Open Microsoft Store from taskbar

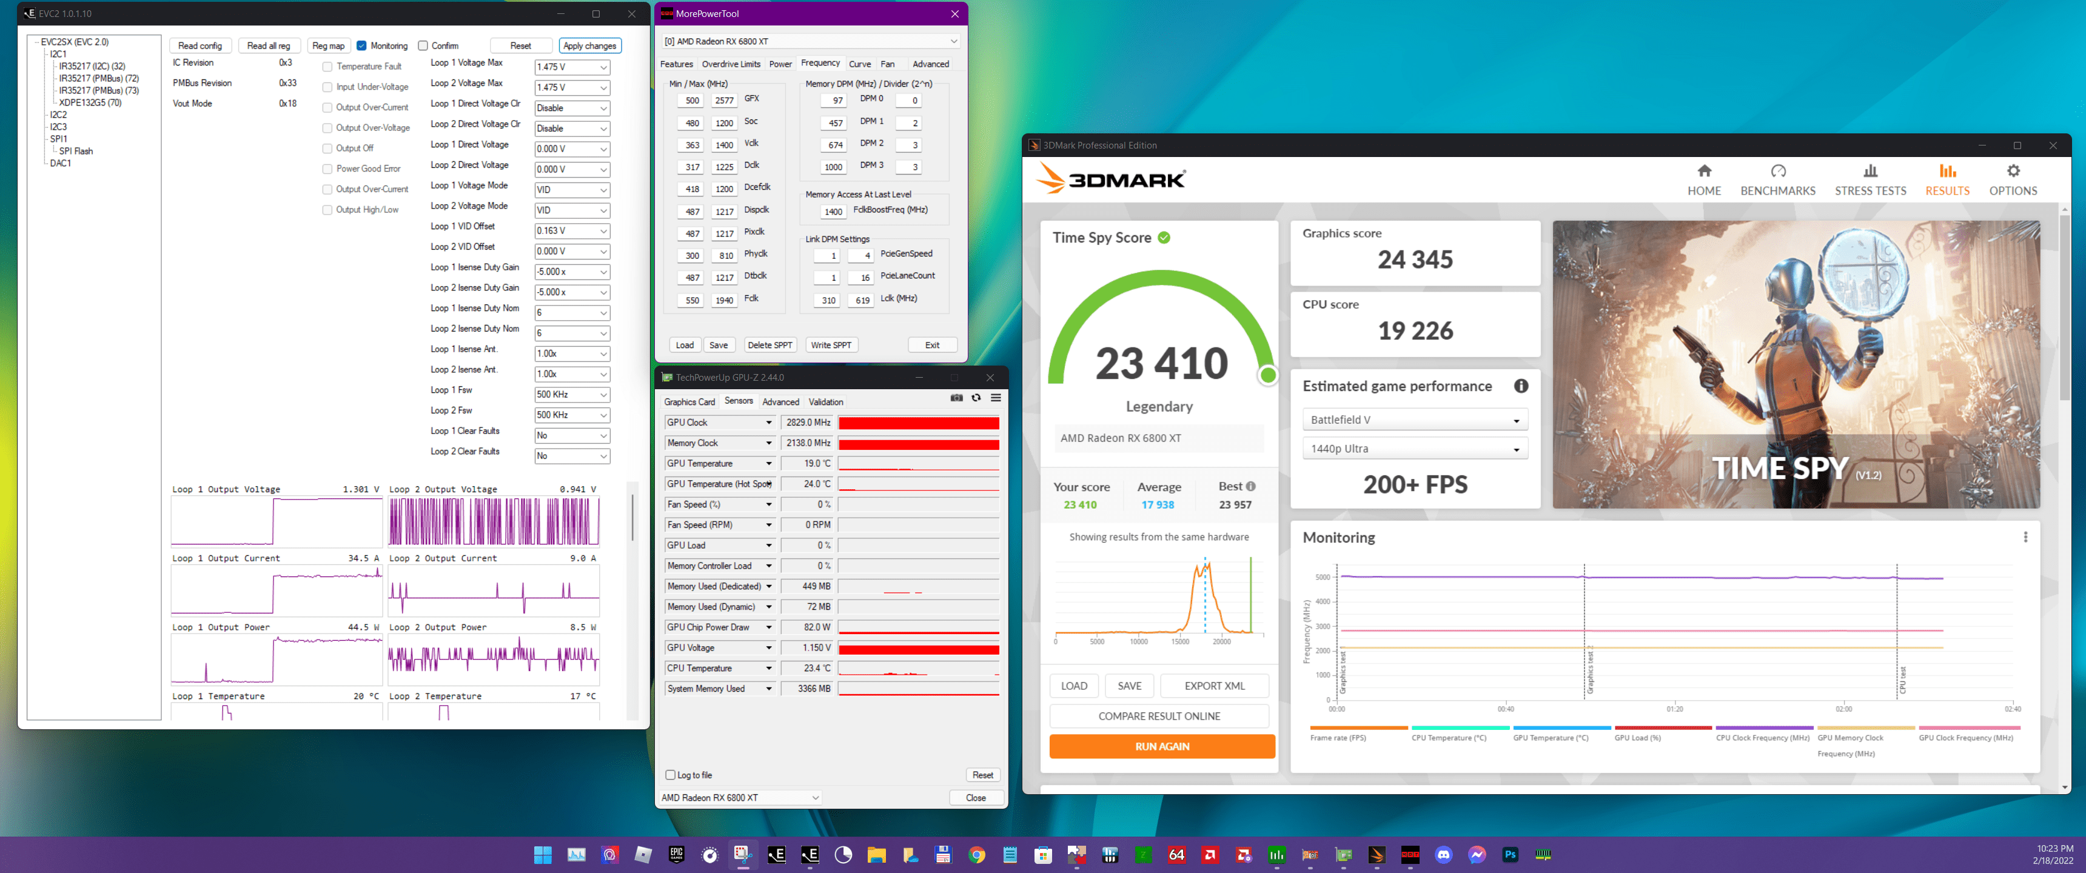pos(1043,854)
